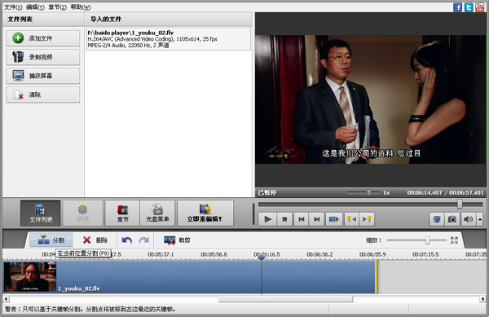Viewport: 489px width, 317px height.
Task: Select the 1_youku_02.flv timeline clip thumbnail
Action: tap(30, 277)
